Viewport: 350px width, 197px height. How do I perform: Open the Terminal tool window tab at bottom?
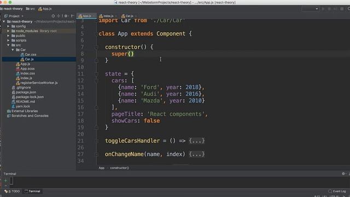pos(32,191)
